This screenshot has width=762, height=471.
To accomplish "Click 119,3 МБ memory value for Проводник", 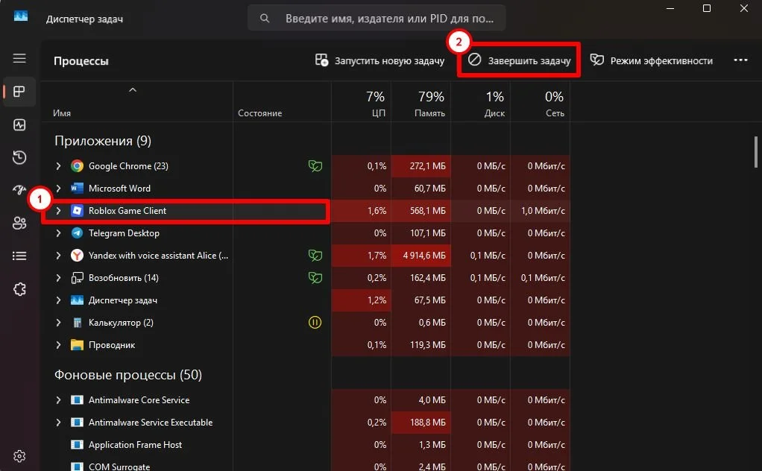I will click(428, 345).
